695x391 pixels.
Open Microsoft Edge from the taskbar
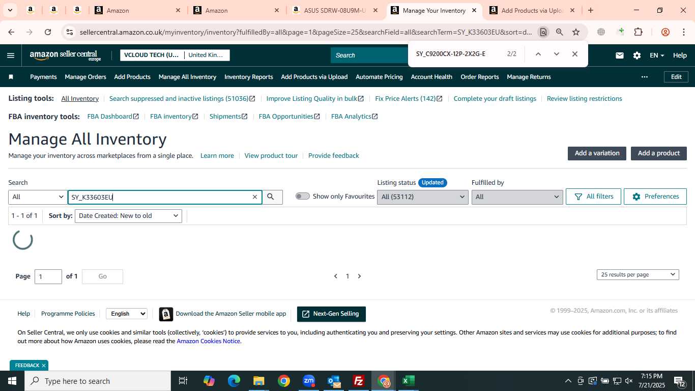pos(234,381)
